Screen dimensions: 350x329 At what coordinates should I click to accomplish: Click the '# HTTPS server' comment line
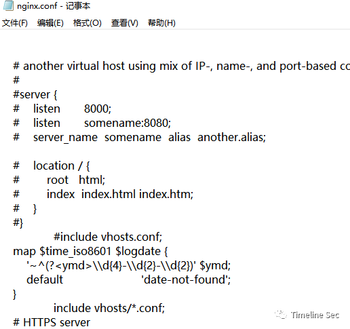click(x=52, y=322)
